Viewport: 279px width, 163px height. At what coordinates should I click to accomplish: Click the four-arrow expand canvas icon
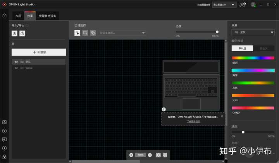pos(165,155)
